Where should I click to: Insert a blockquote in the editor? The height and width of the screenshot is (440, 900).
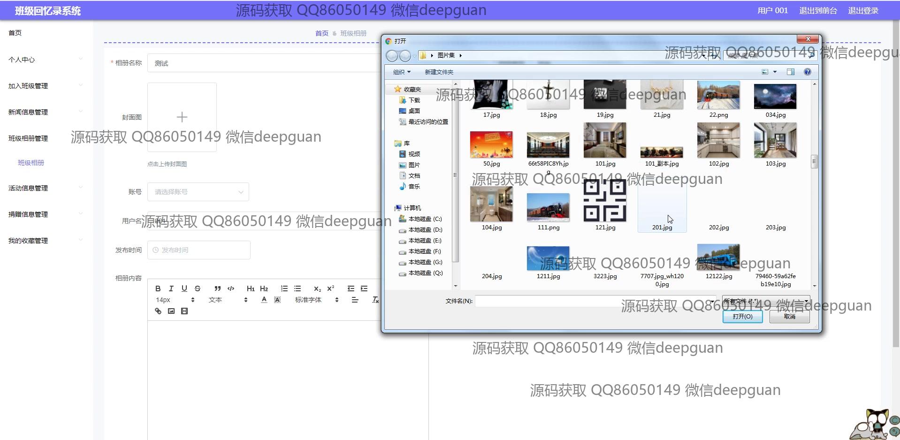(217, 288)
